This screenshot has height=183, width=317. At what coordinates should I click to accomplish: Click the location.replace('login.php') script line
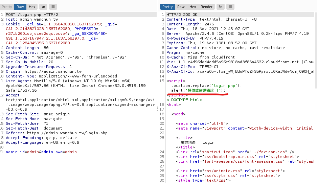coord(206,86)
